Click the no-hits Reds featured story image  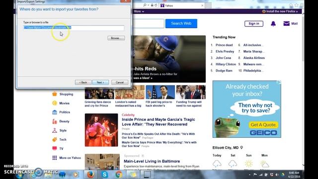169,59
